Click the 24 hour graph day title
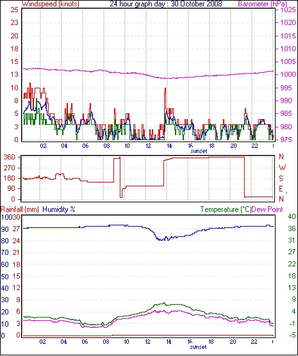This screenshot has height=356, width=298. coord(166,4)
